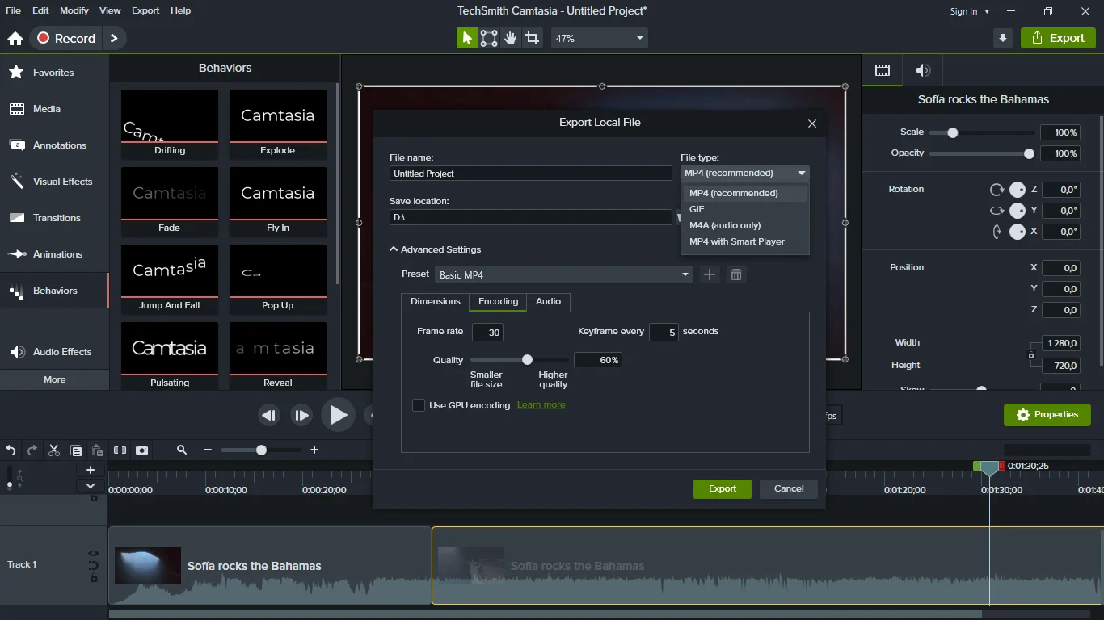Select the crop tool in canvas toolbar
This screenshot has height=620, width=1104.
(x=532, y=38)
